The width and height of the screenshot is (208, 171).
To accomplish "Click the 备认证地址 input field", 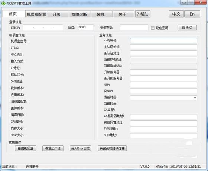I will click(x=163, y=53).
